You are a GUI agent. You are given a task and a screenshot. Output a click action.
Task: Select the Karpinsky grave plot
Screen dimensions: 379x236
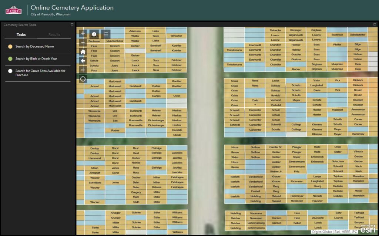tap(358, 134)
